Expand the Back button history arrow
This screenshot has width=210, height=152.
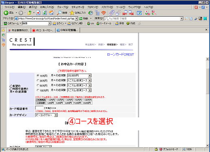[16, 13]
